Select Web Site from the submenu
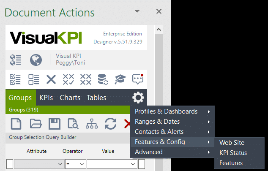268x171 pixels. [232, 143]
